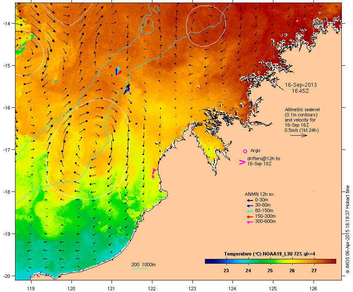Click the IMOS copyright timestamp text
The image size is (353, 292).
(x=348, y=229)
